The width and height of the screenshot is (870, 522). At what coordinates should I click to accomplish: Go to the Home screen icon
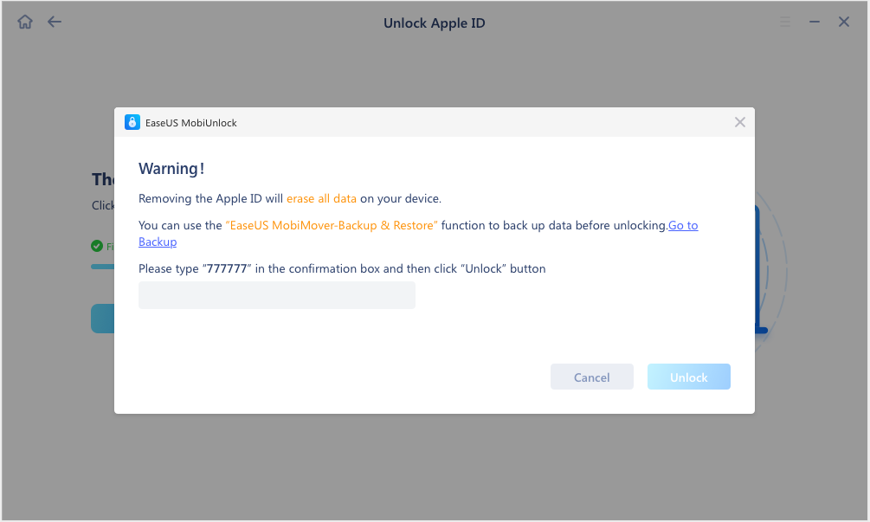25,23
